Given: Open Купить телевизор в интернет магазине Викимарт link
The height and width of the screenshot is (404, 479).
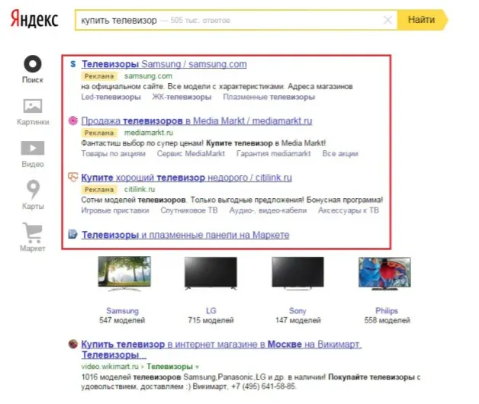Looking at the screenshot, I should 221,350.
